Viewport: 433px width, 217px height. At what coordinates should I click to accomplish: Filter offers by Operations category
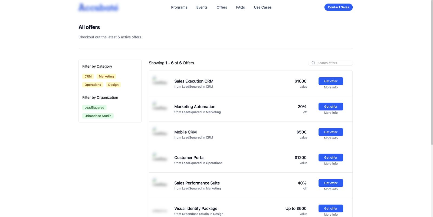click(93, 85)
